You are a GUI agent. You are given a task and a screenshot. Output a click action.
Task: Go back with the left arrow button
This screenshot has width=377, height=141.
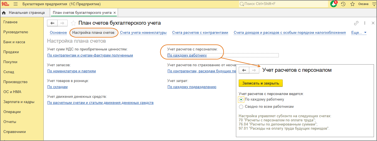52,23
